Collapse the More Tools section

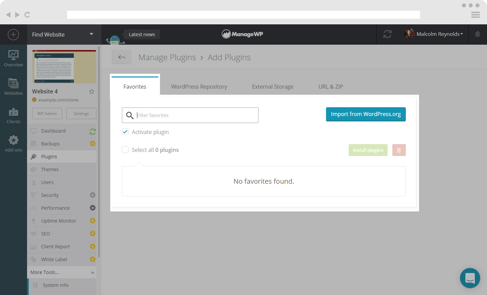point(62,272)
